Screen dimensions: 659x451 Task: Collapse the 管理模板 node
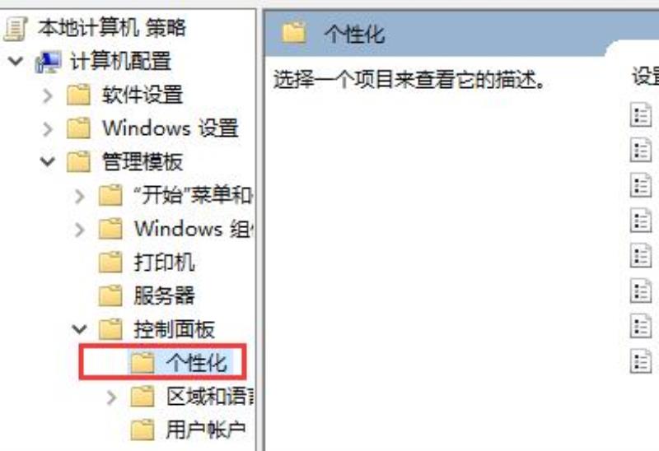click(48, 161)
